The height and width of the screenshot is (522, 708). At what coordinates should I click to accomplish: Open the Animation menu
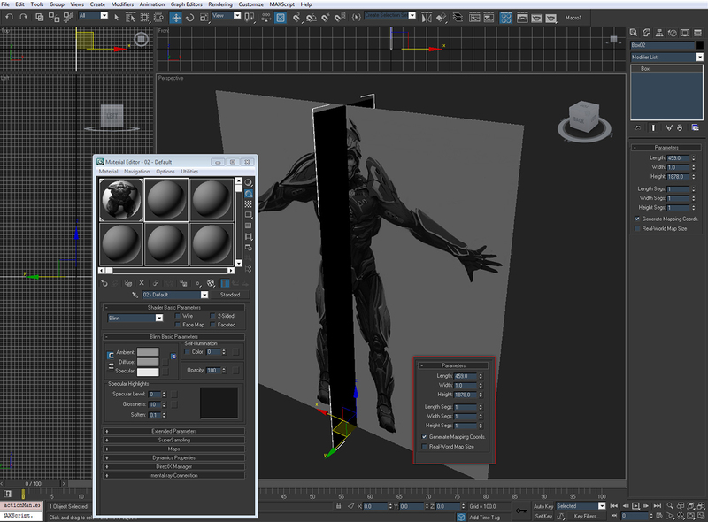(x=151, y=4)
